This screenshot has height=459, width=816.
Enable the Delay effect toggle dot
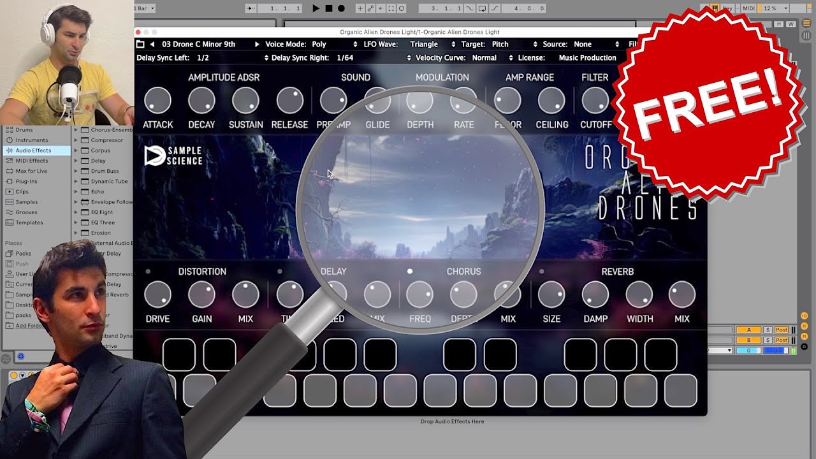pos(279,272)
